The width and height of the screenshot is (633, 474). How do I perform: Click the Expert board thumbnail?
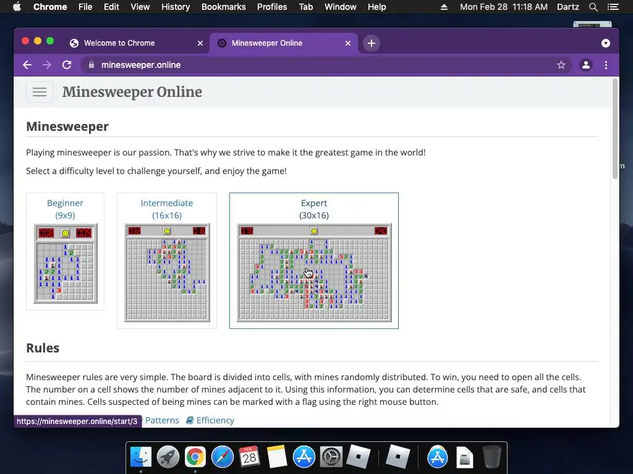[x=314, y=272]
